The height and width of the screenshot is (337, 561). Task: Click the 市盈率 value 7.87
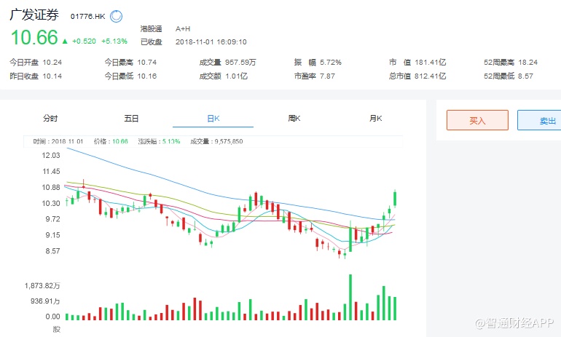click(x=330, y=76)
